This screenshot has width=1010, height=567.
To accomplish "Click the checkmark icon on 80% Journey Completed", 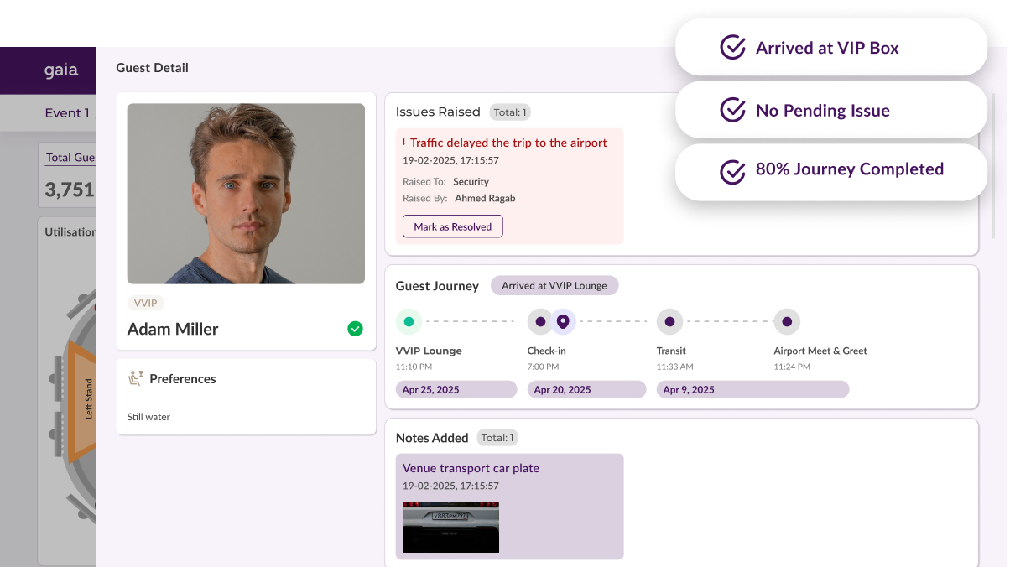I will coord(732,171).
